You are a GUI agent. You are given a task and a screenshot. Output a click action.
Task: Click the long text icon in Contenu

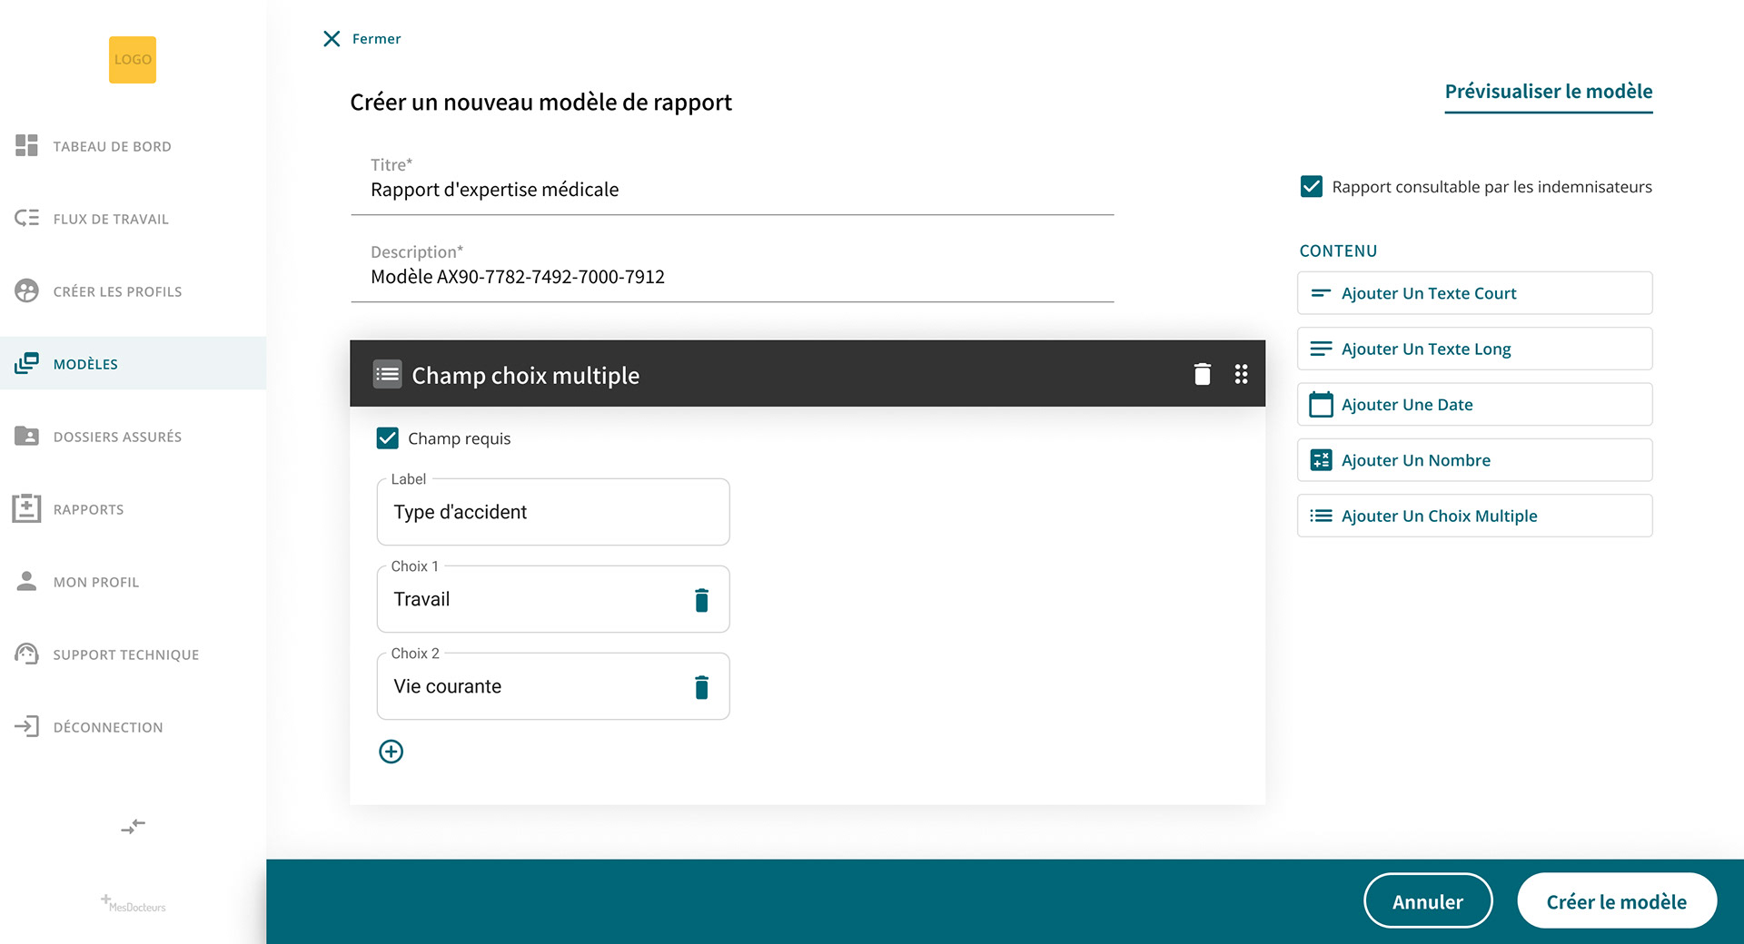click(x=1321, y=349)
